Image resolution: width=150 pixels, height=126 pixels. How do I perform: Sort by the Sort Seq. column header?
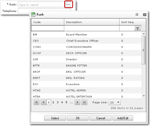[x=133, y=22]
